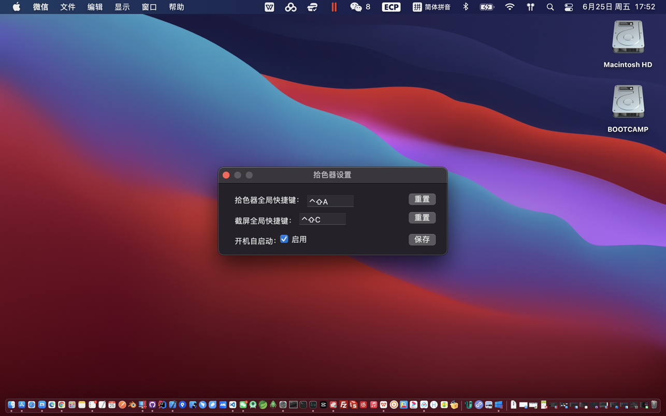Open WPS Office from the Dock
666x416 pixels.
(383, 405)
